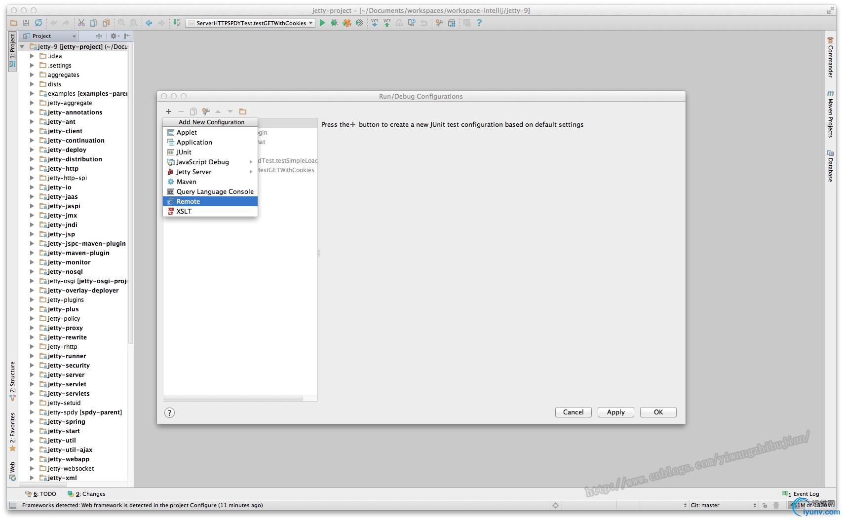Image resolution: width=843 pixels, height=520 pixels.
Task: Click the Debug bug icon
Action: click(335, 23)
